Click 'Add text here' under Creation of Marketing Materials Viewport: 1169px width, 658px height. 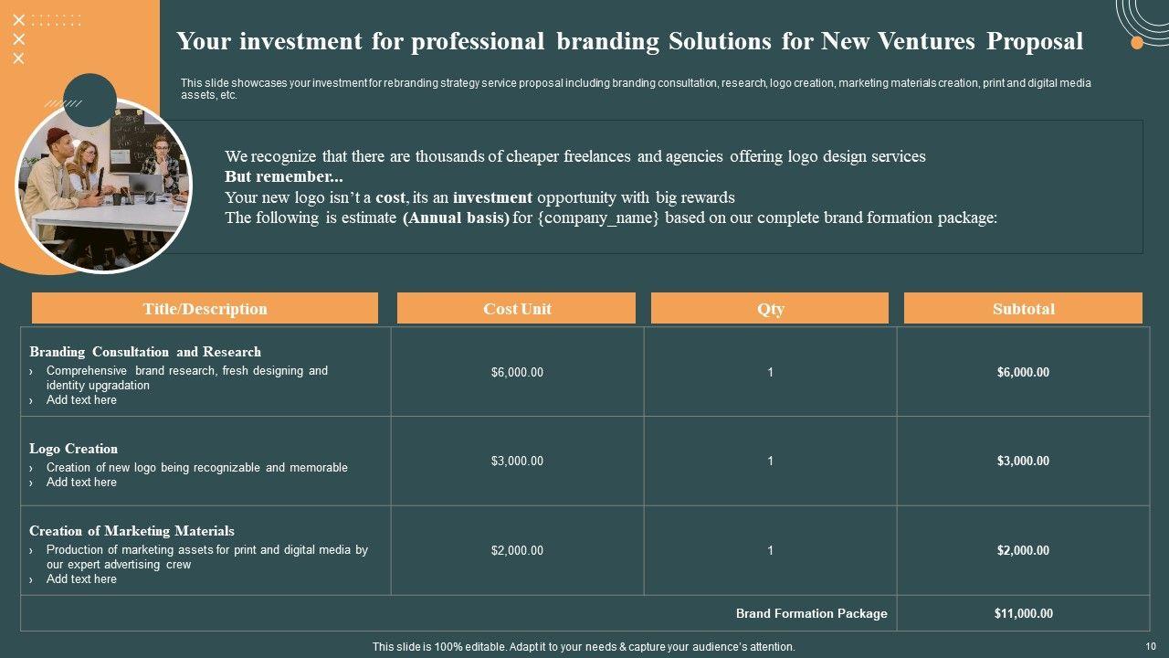click(x=81, y=579)
